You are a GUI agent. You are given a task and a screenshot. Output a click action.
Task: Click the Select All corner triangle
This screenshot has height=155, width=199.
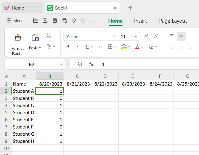(x=6, y=76)
